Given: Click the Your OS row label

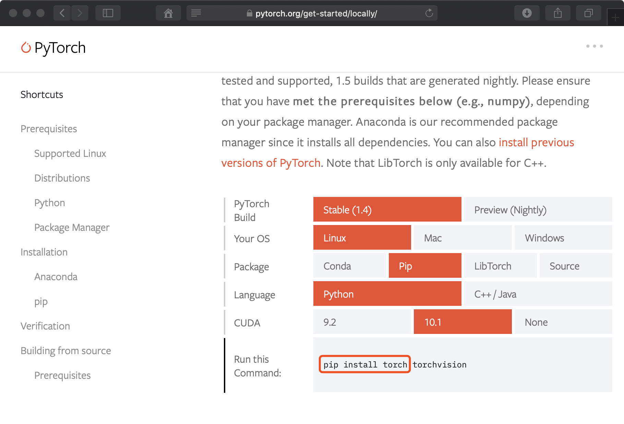Looking at the screenshot, I should 252,238.
